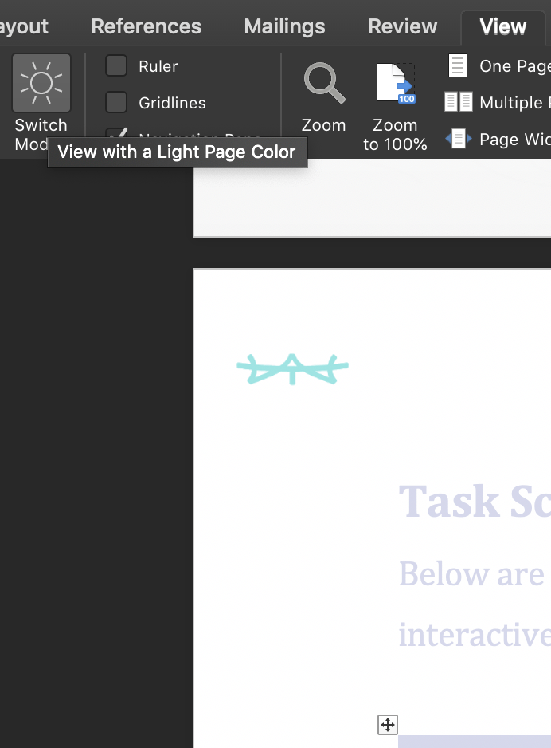Click the "Task Sc" heading text
The height and width of the screenshot is (748, 551).
pos(475,501)
